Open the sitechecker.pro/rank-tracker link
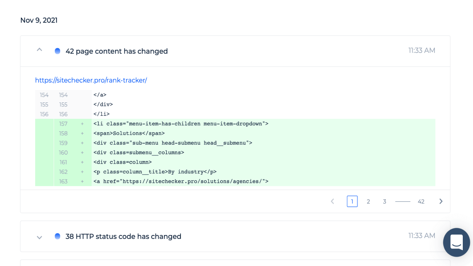Screen dimensions: 473x266 coord(91,80)
